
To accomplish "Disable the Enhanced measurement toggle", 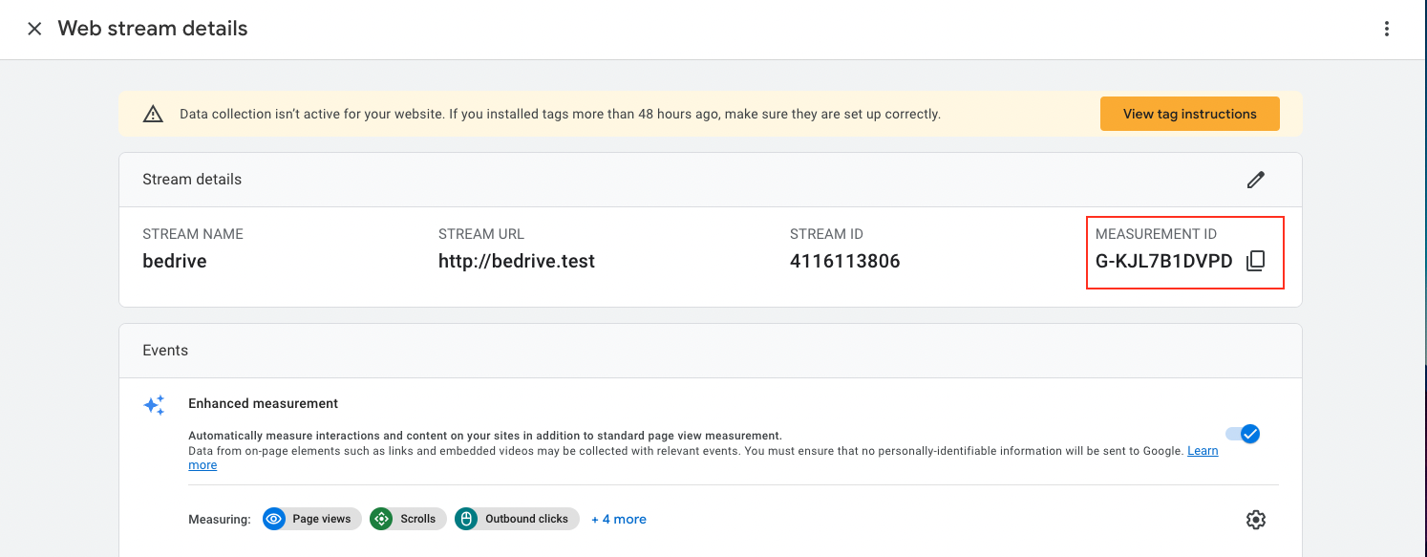I will click(x=1244, y=434).
